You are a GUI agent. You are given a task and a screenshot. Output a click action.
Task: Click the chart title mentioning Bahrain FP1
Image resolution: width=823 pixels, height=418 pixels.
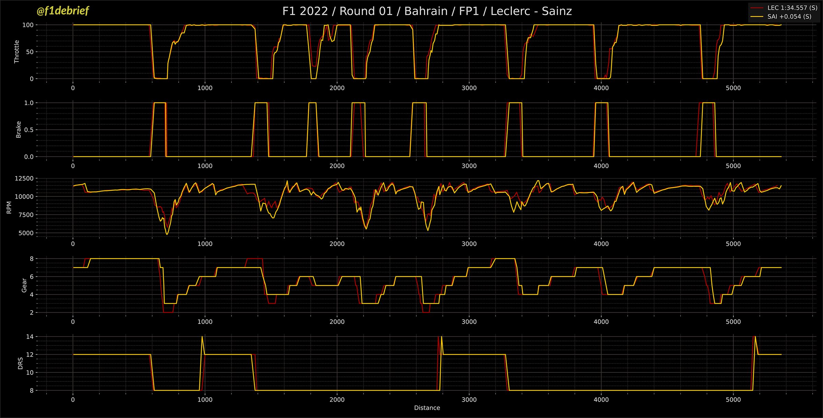click(427, 11)
